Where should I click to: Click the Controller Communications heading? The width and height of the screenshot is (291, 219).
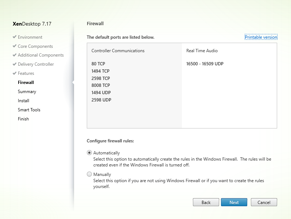click(x=118, y=51)
